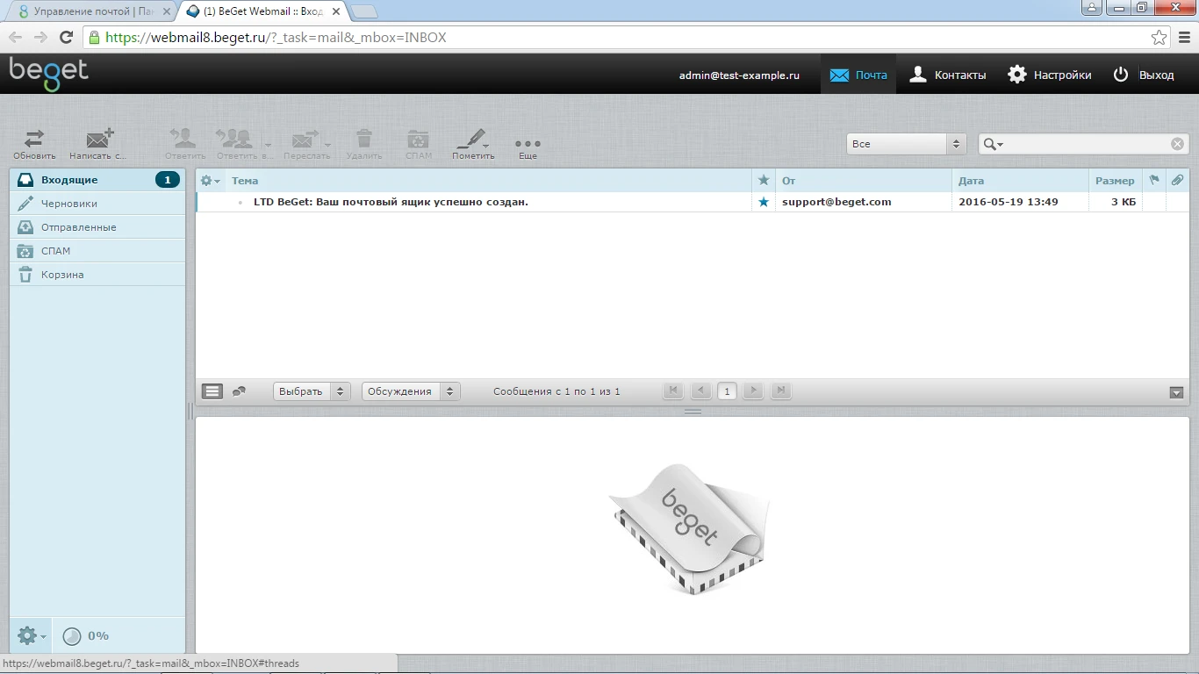
Task: Open the Еще more actions menu
Action: [x=528, y=144]
